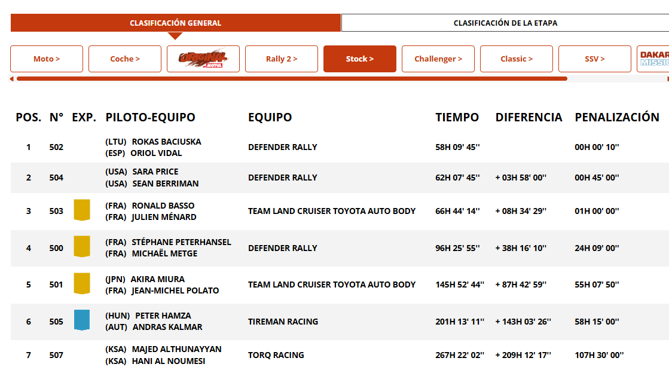Viewport: 669px width, 367px height.
Task: Click Defender Rally team in row 500
Action: (282, 249)
